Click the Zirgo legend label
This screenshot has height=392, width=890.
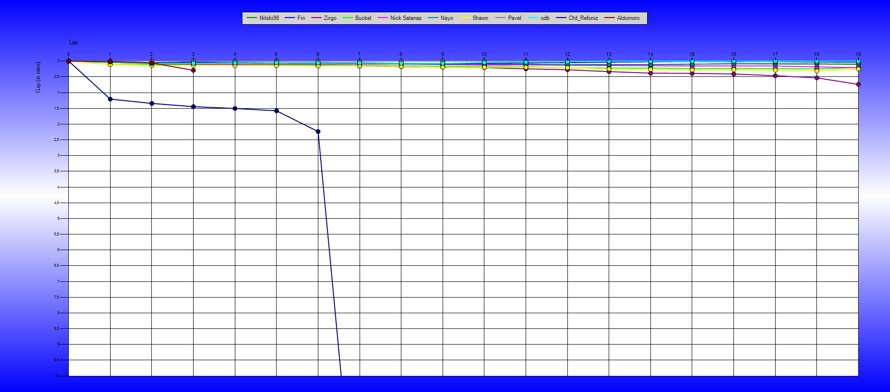[x=330, y=18]
